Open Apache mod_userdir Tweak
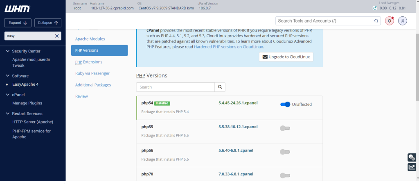 31,63
